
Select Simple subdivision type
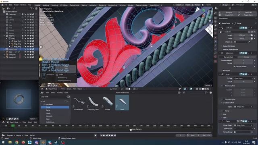click(246, 57)
